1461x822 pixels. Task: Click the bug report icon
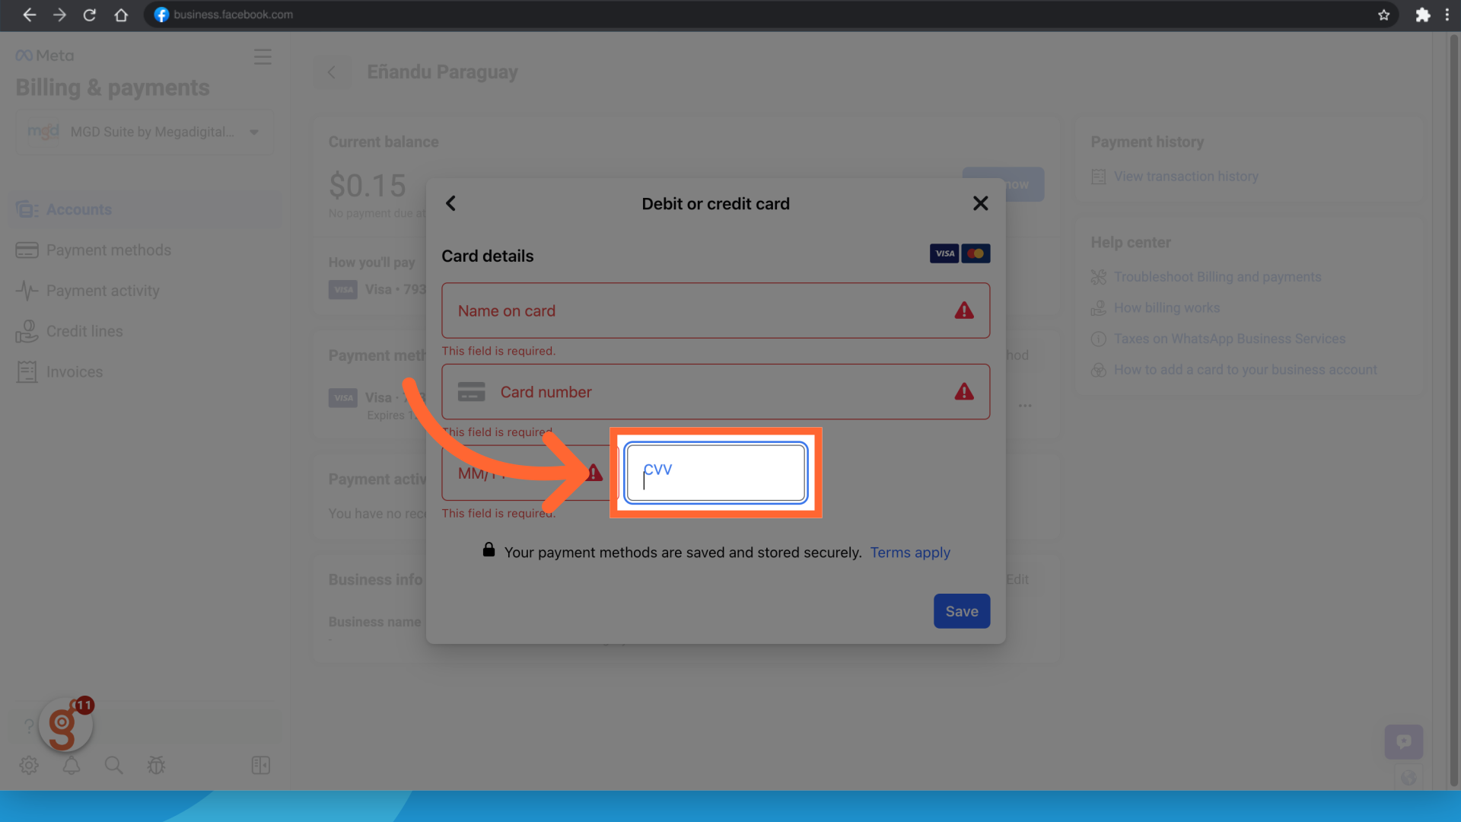[156, 765]
